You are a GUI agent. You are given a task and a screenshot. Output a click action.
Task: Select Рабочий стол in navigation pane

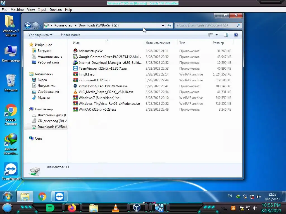click(48, 62)
